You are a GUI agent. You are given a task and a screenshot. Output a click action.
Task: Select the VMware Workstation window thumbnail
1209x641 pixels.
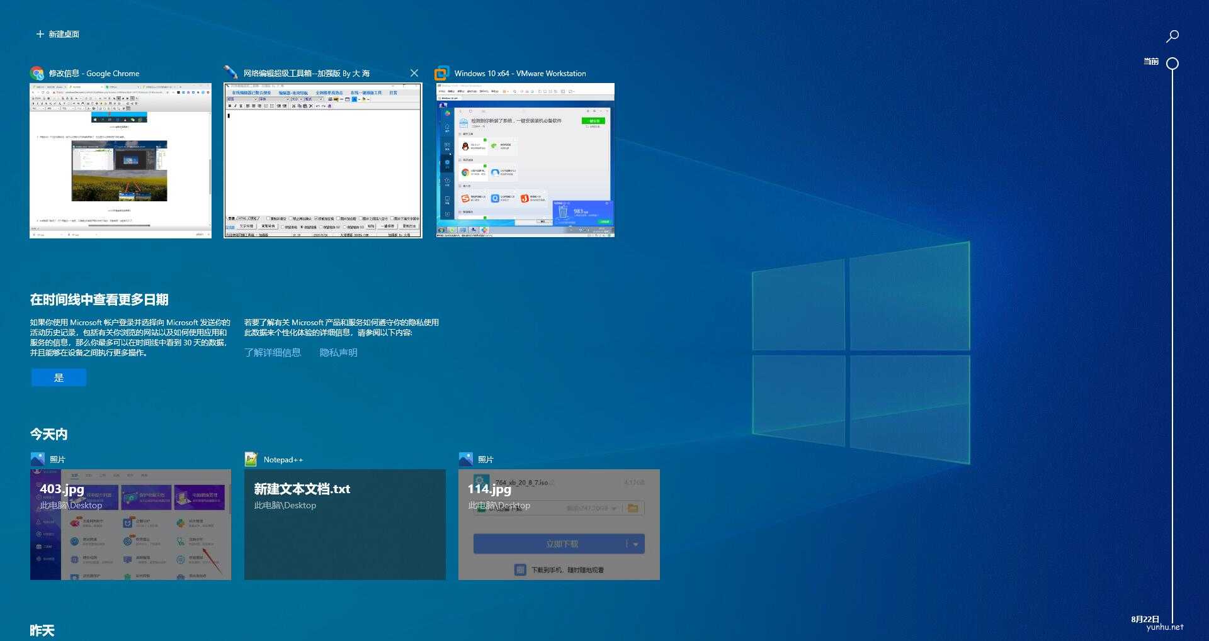click(x=525, y=161)
